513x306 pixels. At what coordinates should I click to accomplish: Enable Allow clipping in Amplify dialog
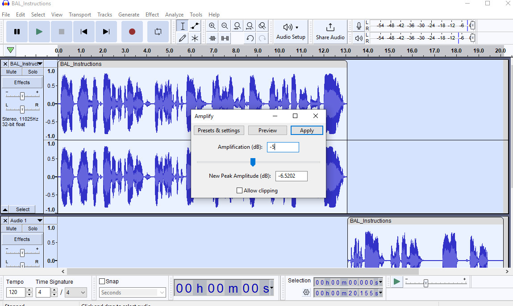click(x=239, y=190)
